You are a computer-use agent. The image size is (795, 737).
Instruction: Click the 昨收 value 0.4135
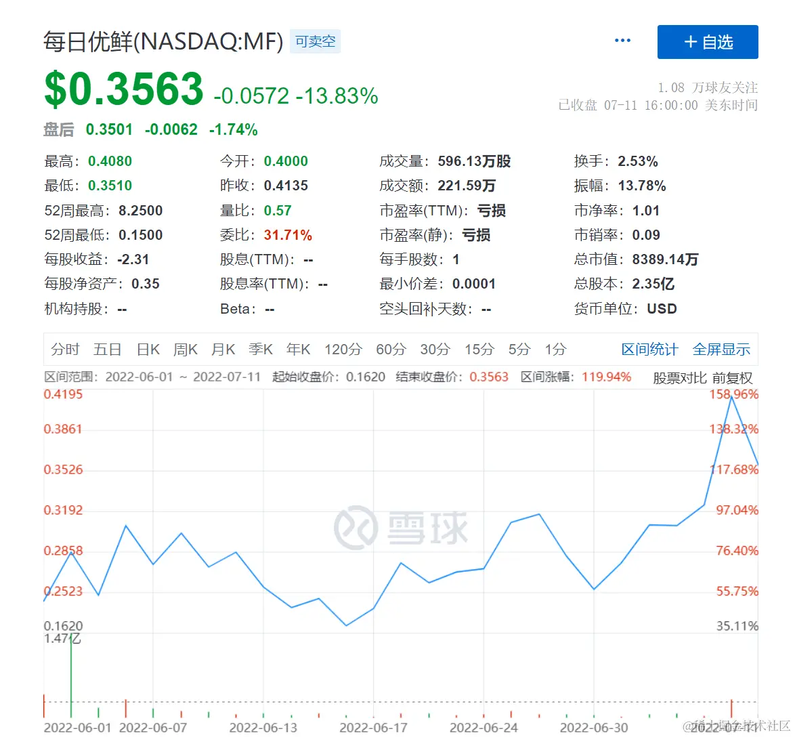coord(286,186)
